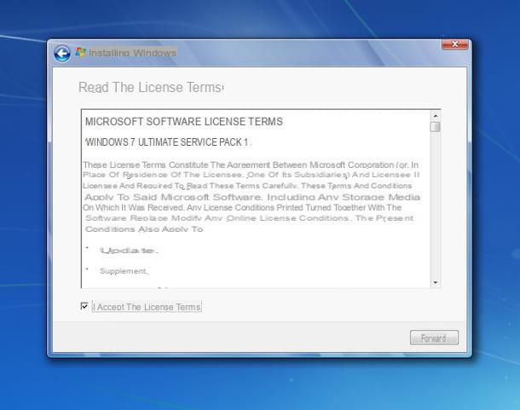Viewport: 520px width, 410px height.
Task: Close the Installing Windows dialog
Action: click(x=455, y=44)
